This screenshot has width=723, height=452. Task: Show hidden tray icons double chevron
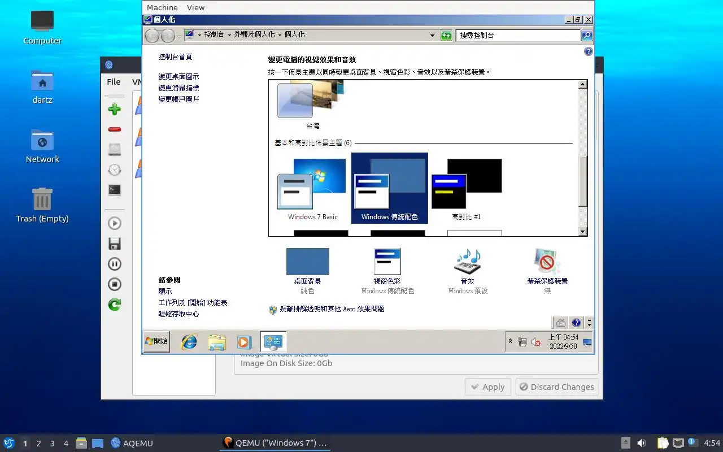(511, 342)
